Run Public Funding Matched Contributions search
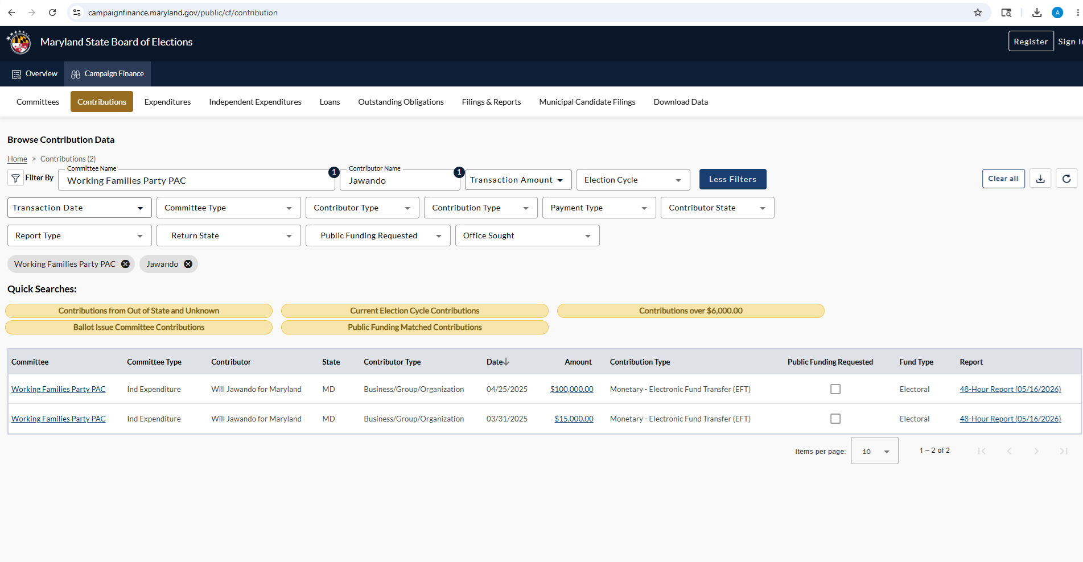Viewport: 1083px width, 562px height. coord(415,327)
